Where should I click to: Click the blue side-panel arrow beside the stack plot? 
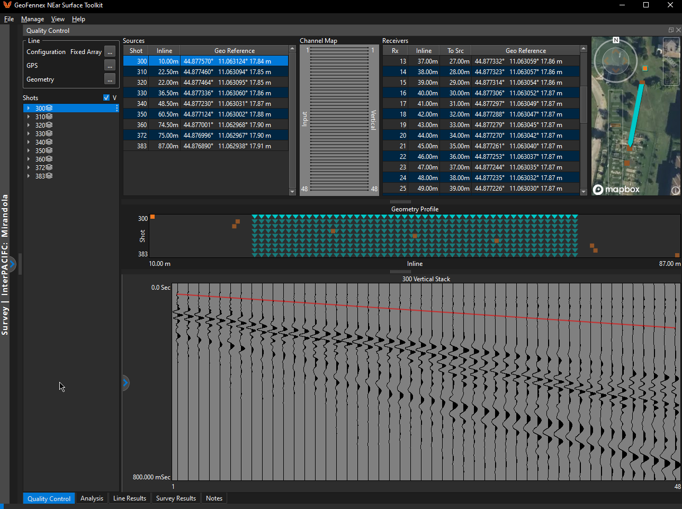point(125,382)
